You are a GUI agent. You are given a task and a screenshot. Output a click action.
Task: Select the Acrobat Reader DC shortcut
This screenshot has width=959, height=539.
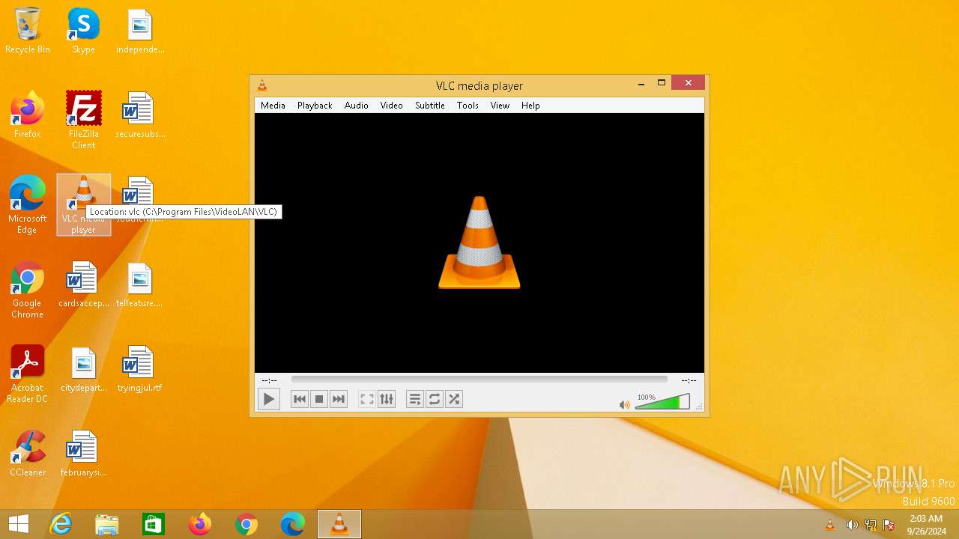point(28,374)
